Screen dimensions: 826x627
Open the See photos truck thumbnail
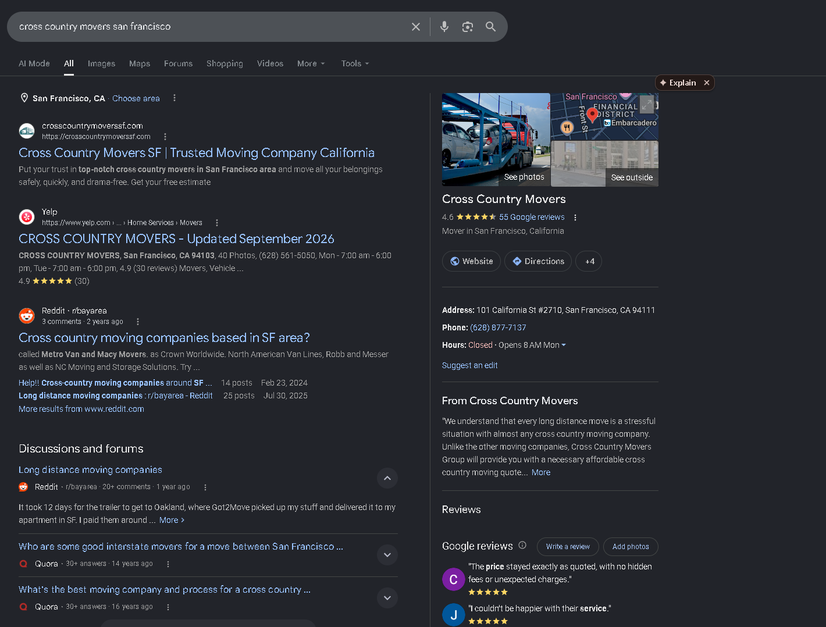click(496, 140)
